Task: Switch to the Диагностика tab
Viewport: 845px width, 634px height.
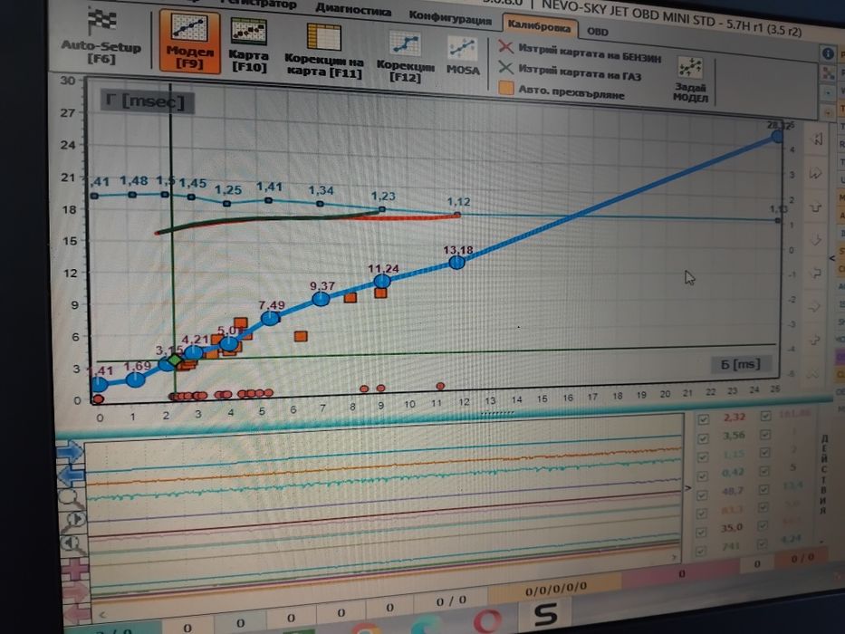Action: click(353, 9)
